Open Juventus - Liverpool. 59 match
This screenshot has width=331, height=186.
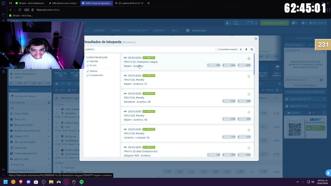(137, 138)
